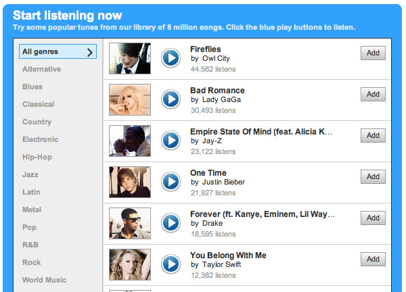Choose Jazz from the genre list

[x=30, y=174]
